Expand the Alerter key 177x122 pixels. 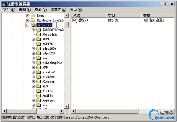coord(33,82)
